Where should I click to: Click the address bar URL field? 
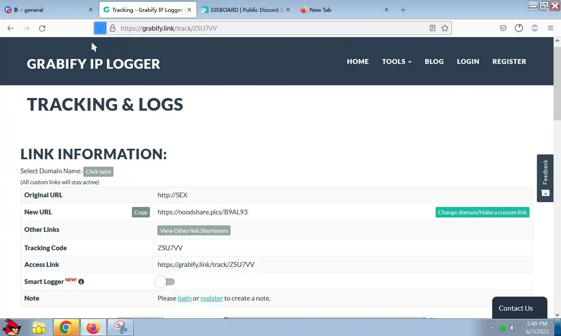[x=272, y=28]
